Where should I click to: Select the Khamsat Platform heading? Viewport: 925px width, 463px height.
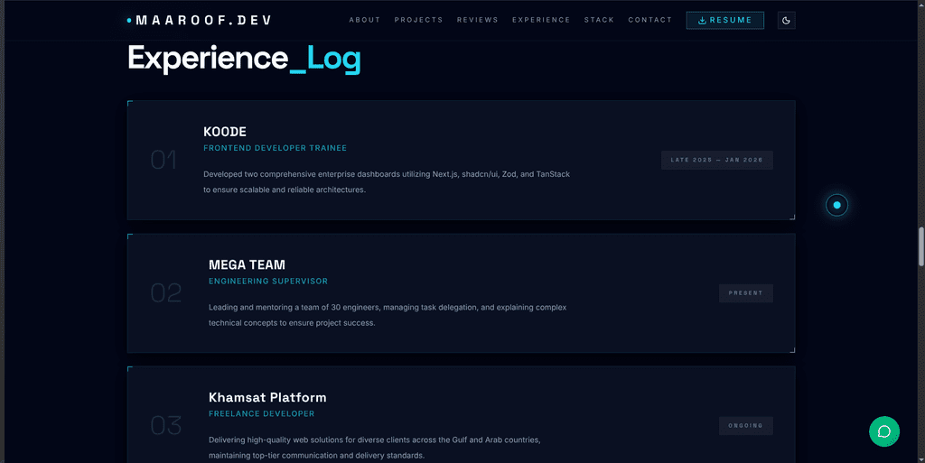pyautogui.click(x=267, y=397)
